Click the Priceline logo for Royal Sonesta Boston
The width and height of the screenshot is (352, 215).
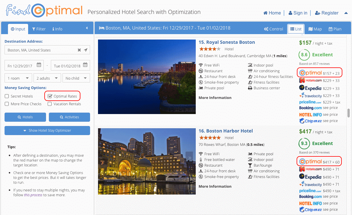[x=311, y=102]
